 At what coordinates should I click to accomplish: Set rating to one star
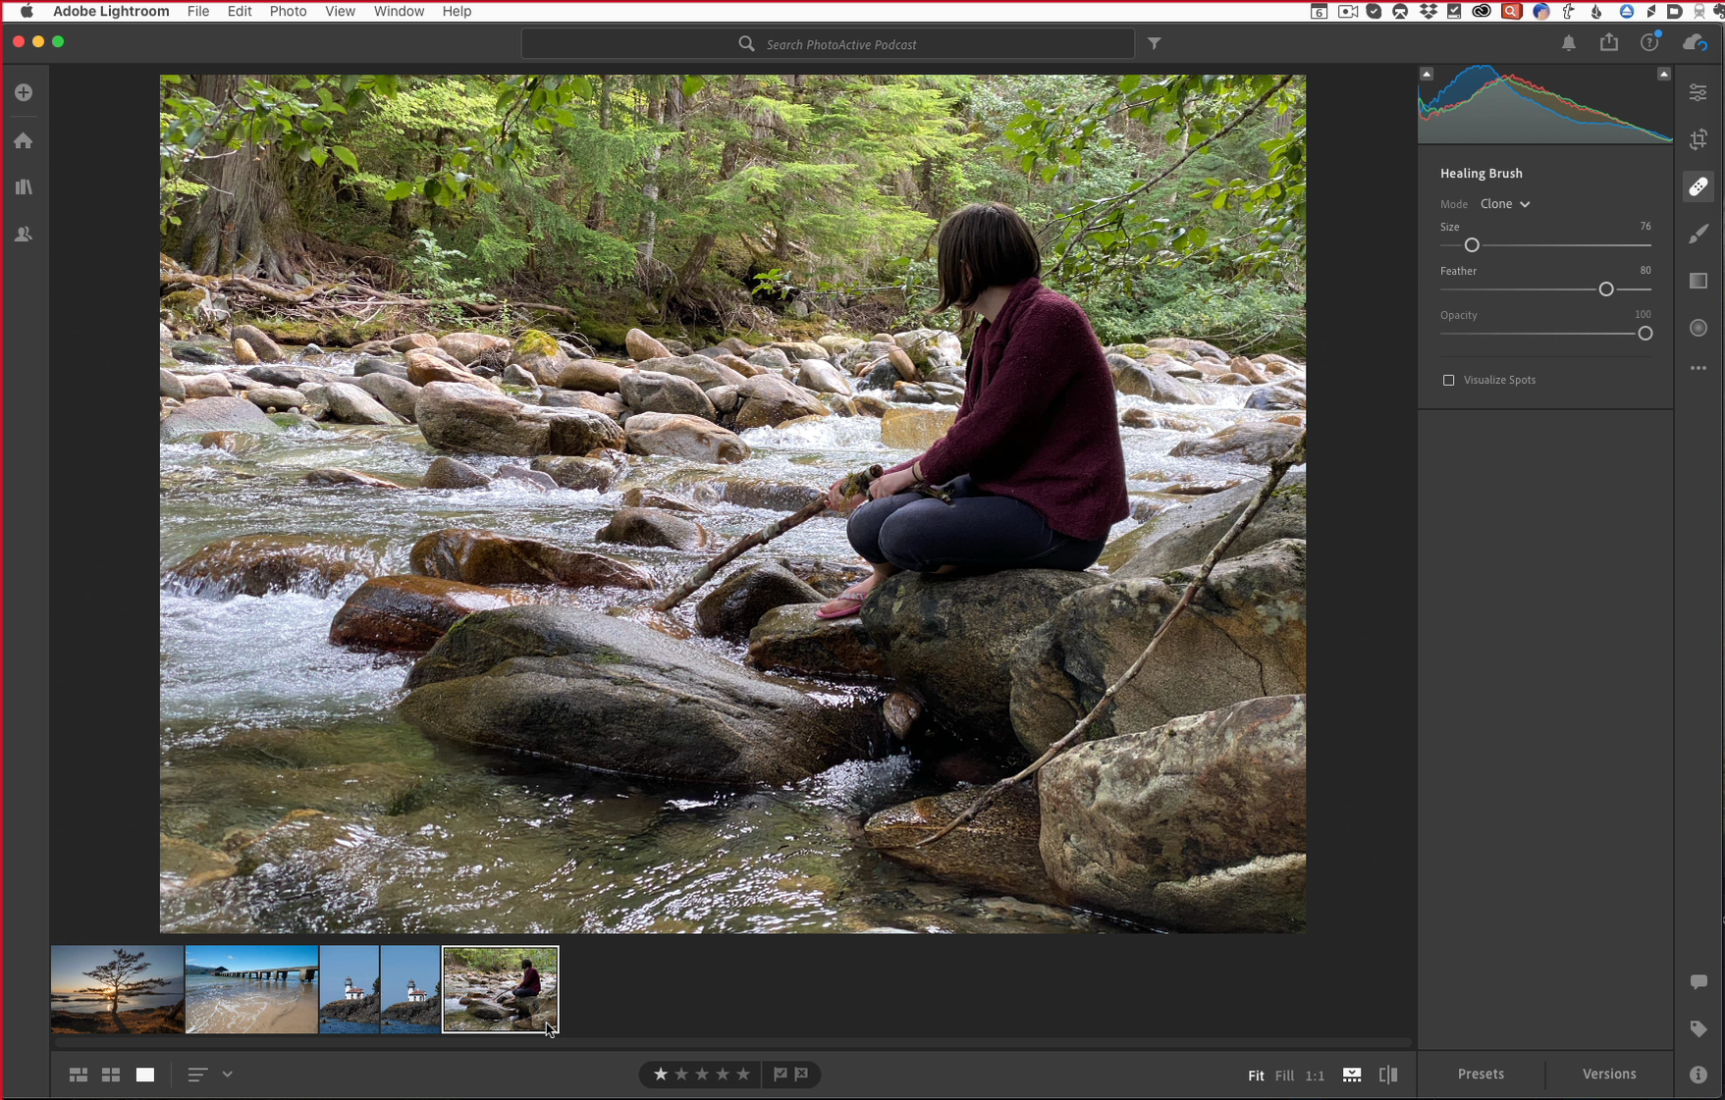click(x=661, y=1074)
